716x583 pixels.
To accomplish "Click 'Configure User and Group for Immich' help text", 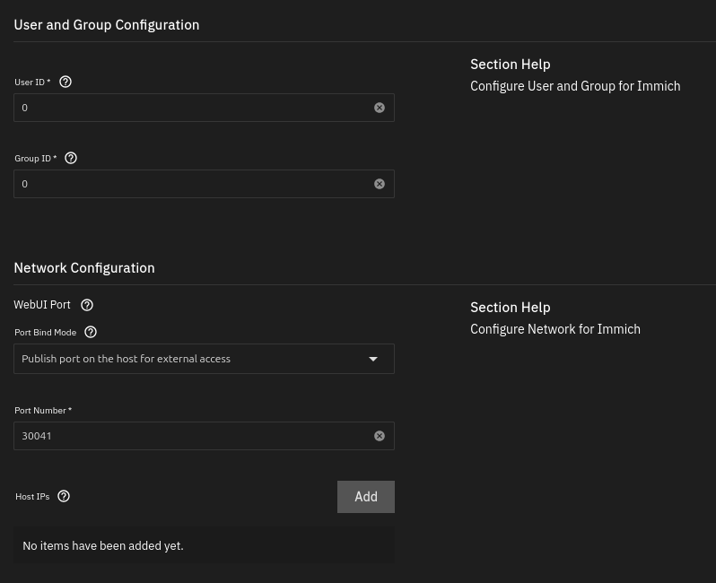I will click(575, 86).
